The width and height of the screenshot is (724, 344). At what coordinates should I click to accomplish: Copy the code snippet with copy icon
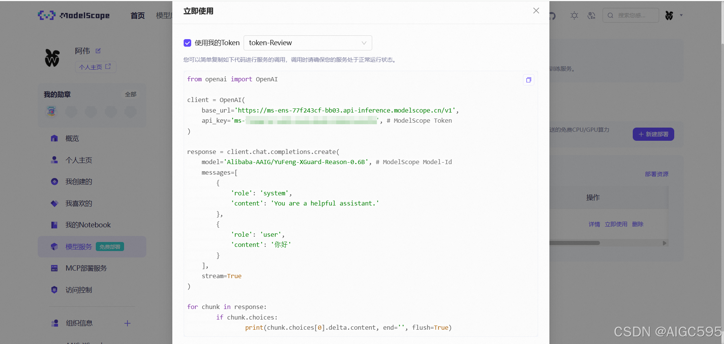[528, 80]
